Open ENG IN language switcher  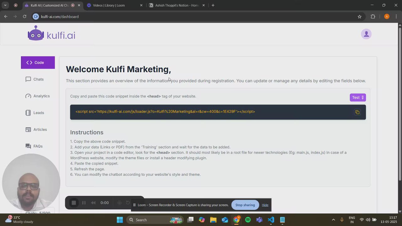352,220
